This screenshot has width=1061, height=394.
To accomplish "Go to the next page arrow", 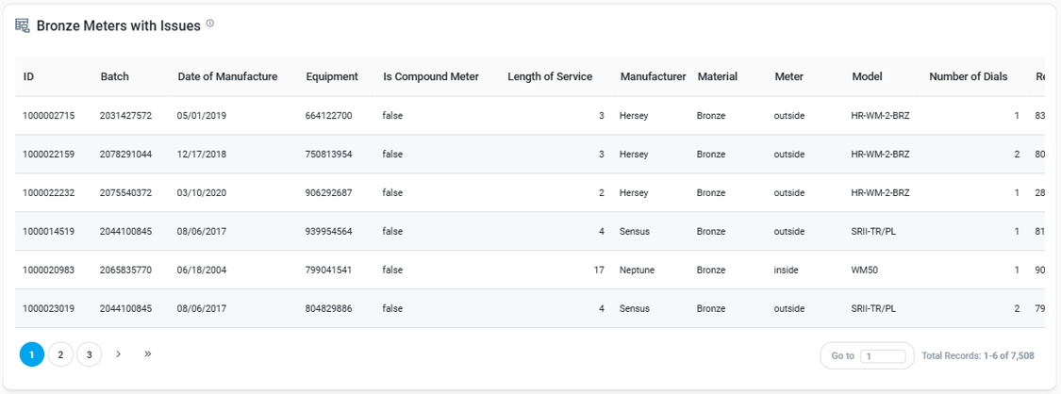I will click(x=118, y=354).
